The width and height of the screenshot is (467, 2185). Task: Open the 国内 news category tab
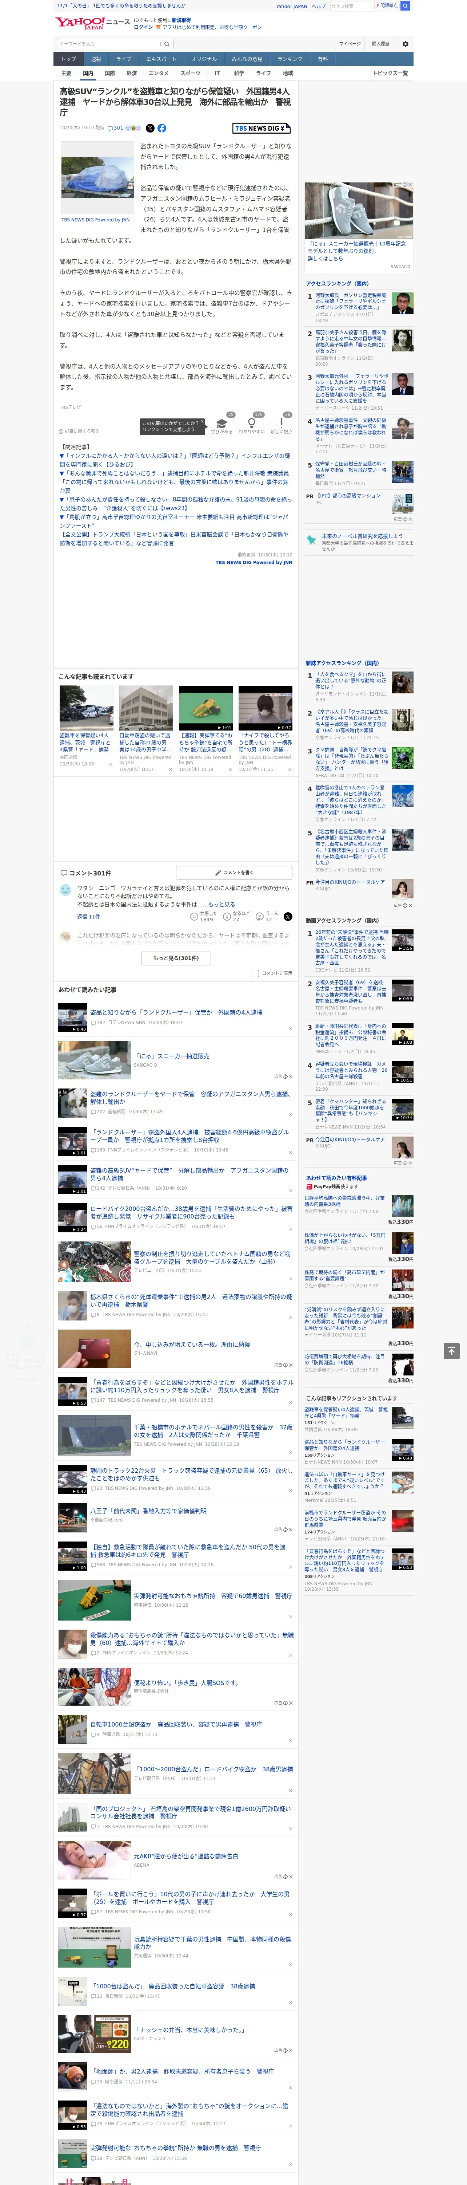coord(87,73)
